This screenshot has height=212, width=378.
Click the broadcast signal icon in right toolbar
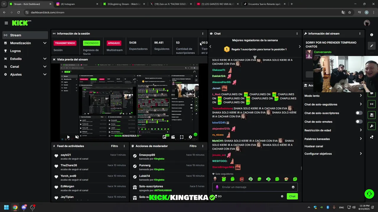click(372, 104)
